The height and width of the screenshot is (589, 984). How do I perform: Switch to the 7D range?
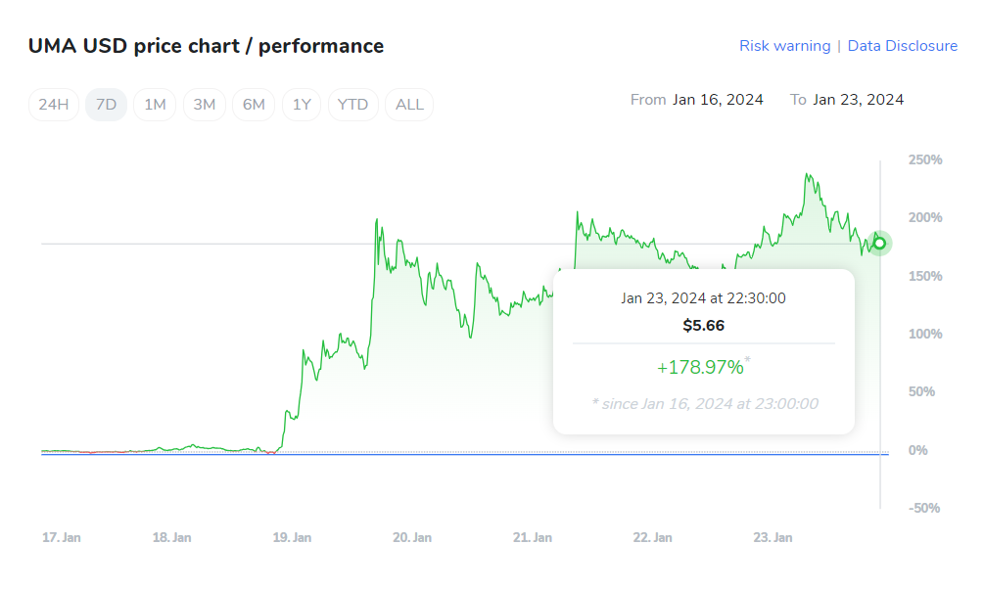[106, 105]
